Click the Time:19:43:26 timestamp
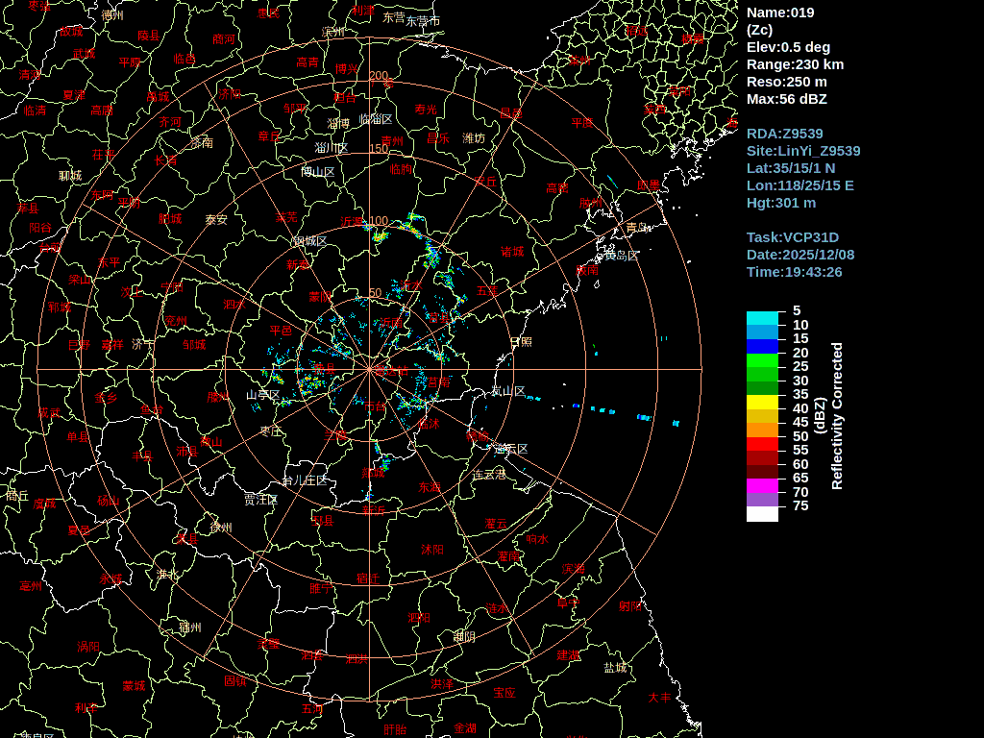Image resolution: width=984 pixels, height=738 pixels. click(794, 272)
